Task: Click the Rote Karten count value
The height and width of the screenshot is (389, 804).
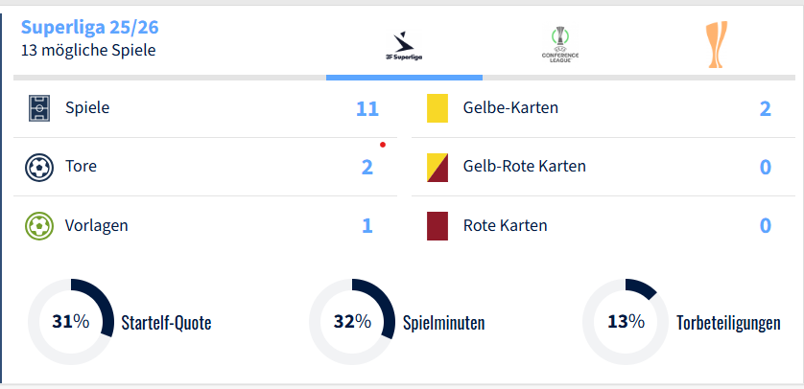Action: point(766,226)
